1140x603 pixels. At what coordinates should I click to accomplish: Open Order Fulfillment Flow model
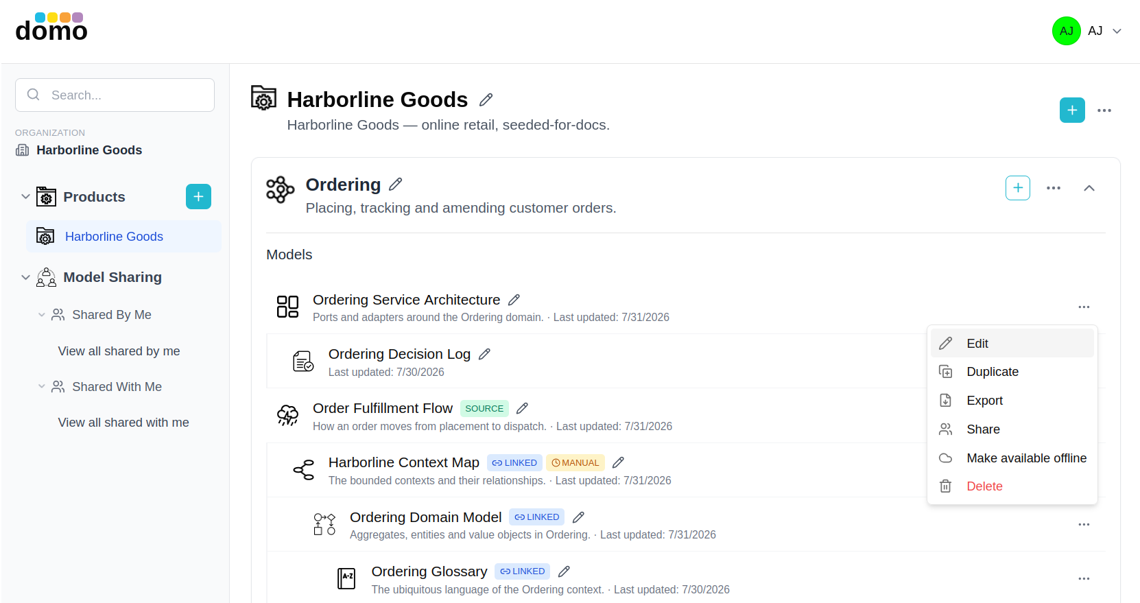click(383, 408)
